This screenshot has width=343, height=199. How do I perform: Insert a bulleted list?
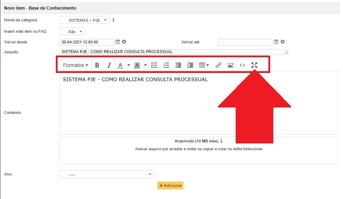coord(154,65)
